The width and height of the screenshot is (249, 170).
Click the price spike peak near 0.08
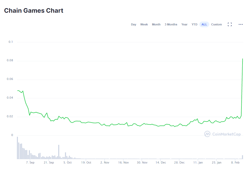click(243, 59)
